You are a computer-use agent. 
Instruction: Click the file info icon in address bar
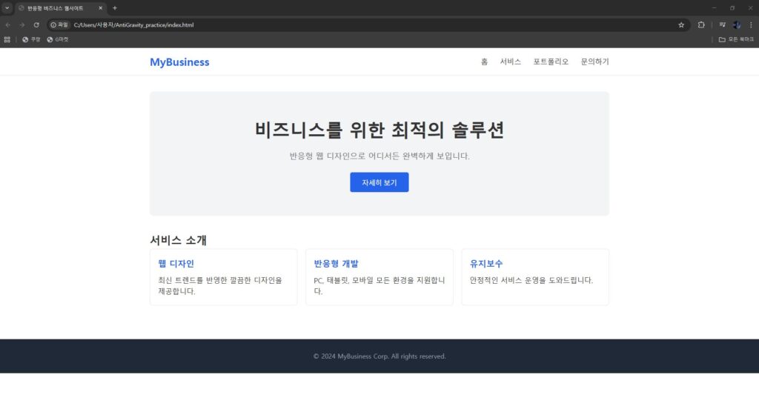(x=59, y=24)
